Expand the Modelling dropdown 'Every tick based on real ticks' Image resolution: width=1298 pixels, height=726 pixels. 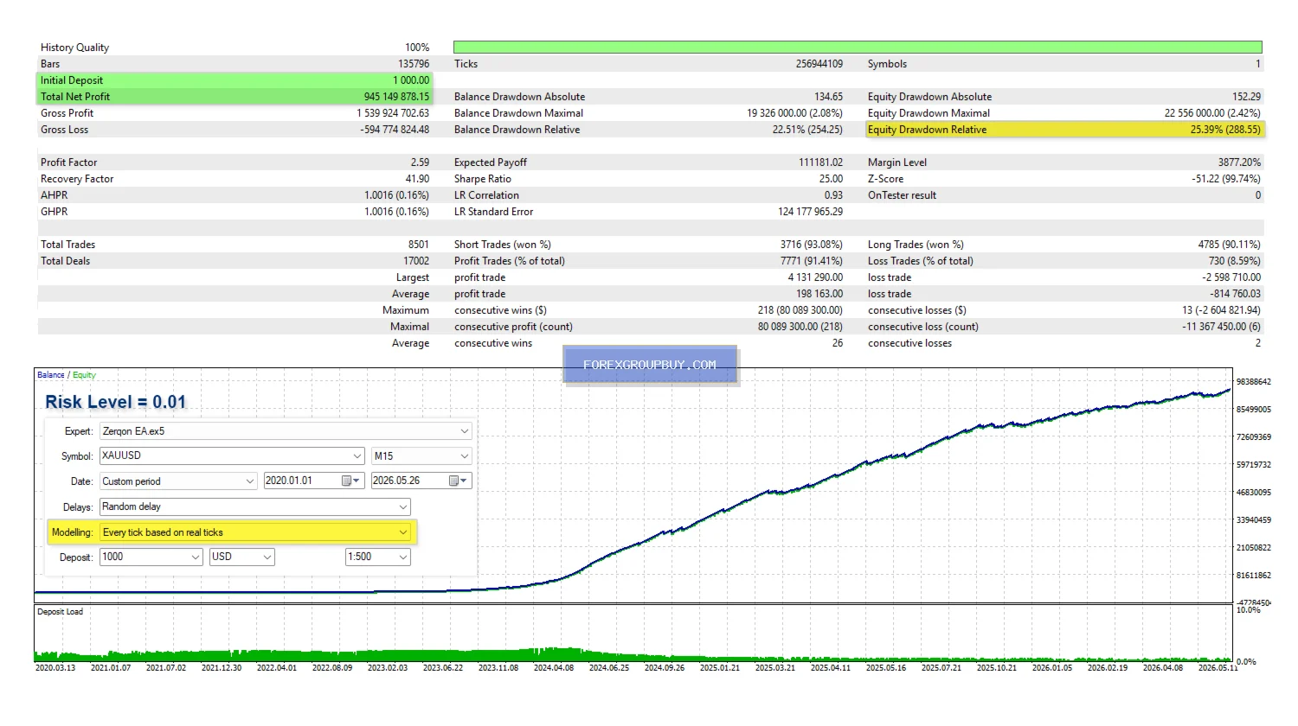click(x=255, y=532)
